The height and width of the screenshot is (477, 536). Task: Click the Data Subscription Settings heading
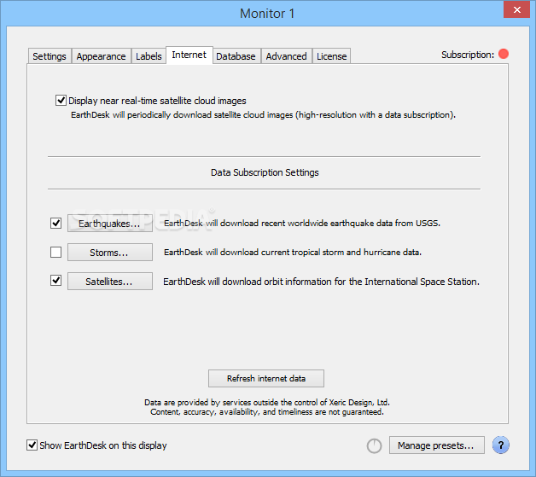(265, 172)
